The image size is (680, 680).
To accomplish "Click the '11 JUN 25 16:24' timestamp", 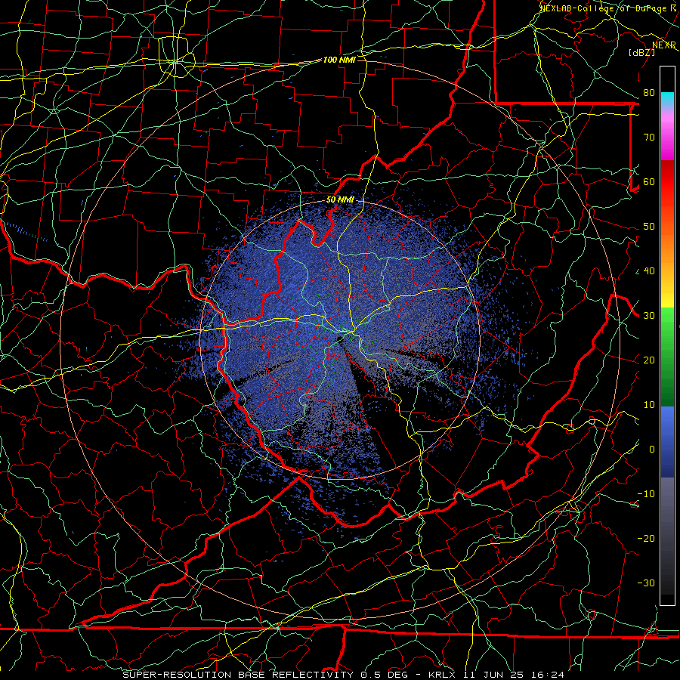I will click(514, 675).
